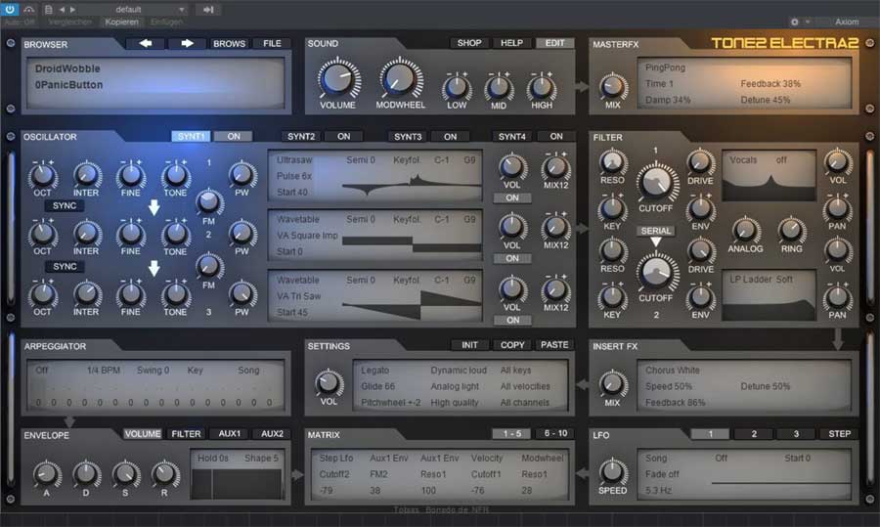Click the filter RING knob
880x527 pixels.
tap(791, 230)
